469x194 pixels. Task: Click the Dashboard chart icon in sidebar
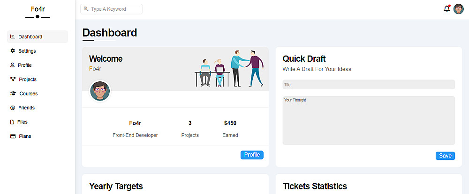pos(13,36)
